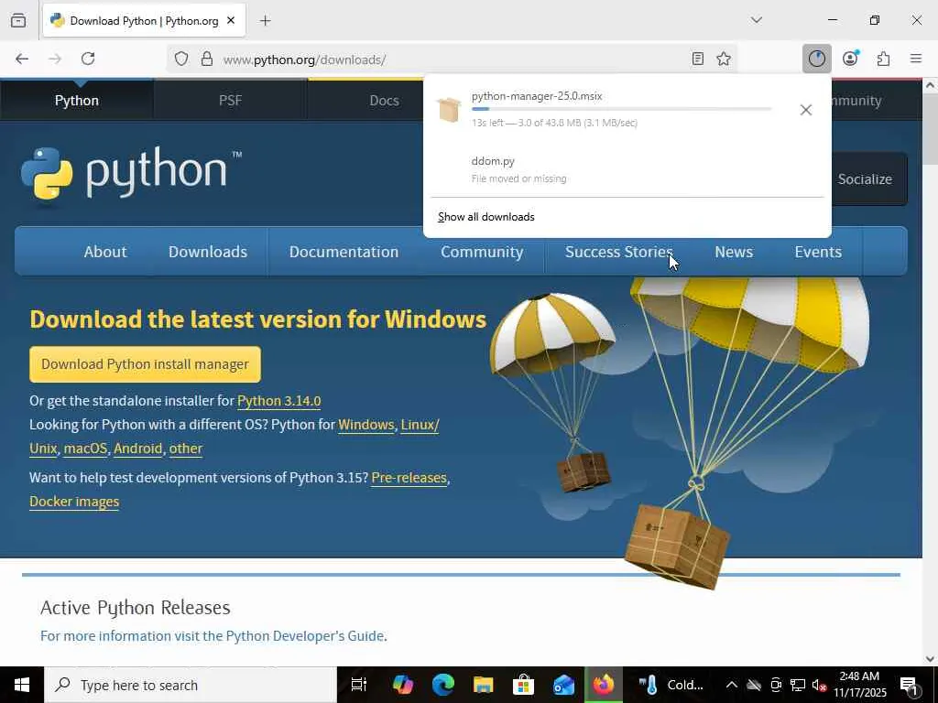Viewport: 938px width, 703px height.
Task: Click the address bar URL field
Action: [452, 59]
